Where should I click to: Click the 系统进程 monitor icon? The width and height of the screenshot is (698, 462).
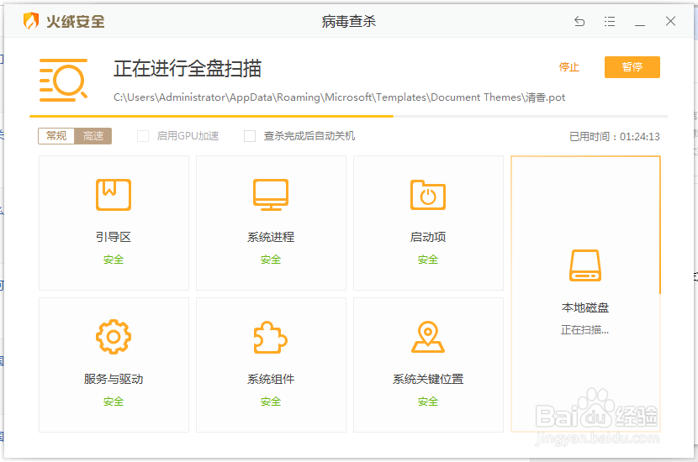pos(271,195)
